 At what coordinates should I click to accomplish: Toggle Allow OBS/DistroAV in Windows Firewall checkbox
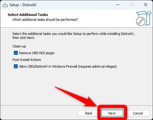tap(16, 66)
